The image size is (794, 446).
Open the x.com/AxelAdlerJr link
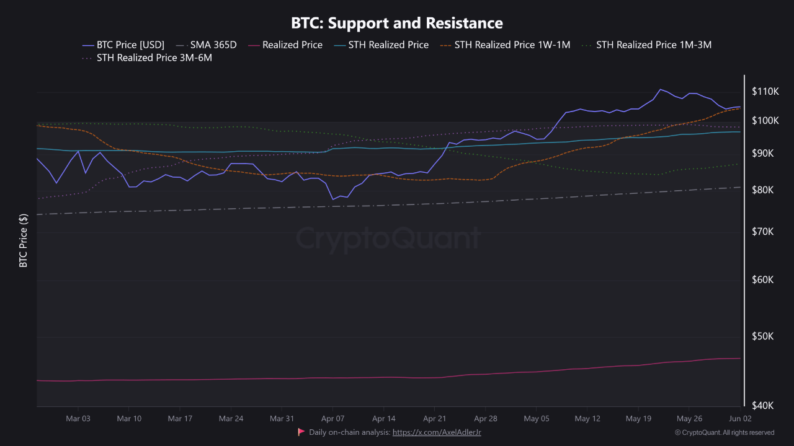tap(437, 432)
